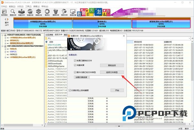Switch to the 分区参数 tab

pyautogui.click(x=49, y=35)
